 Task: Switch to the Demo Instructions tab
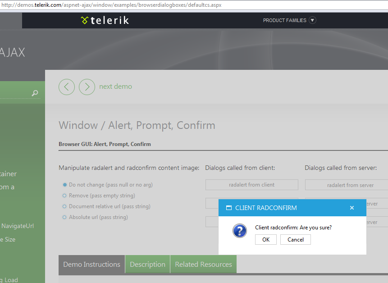(x=91, y=264)
